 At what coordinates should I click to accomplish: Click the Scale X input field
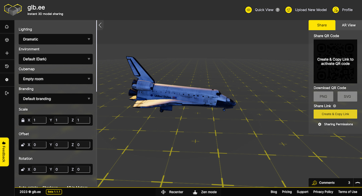coord(39,120)
